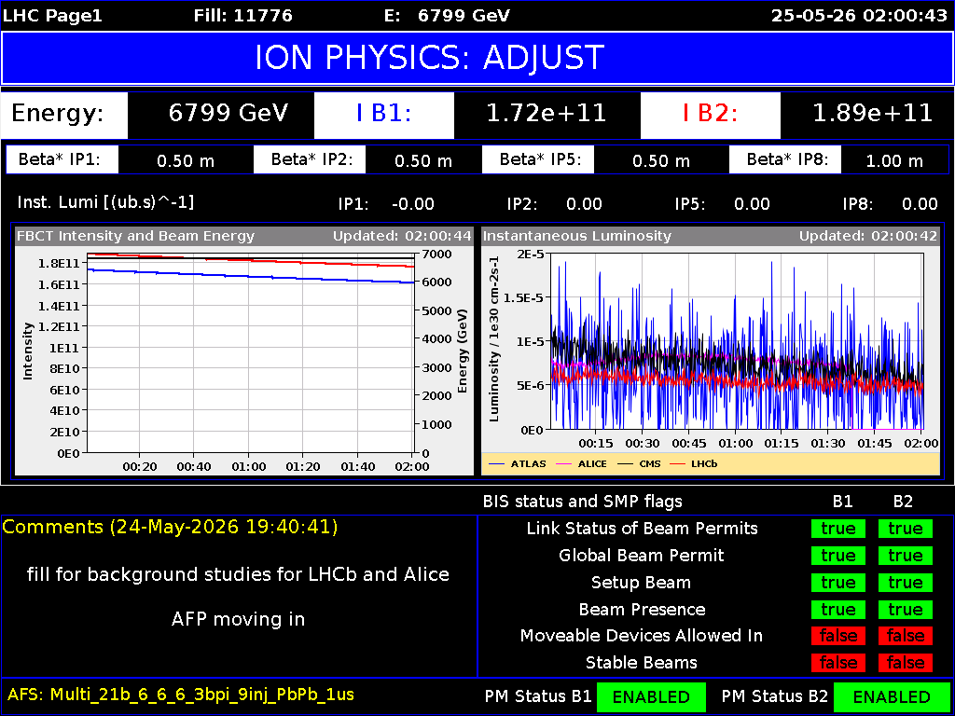Click the AFS filling scheme text

click(181, 695)
